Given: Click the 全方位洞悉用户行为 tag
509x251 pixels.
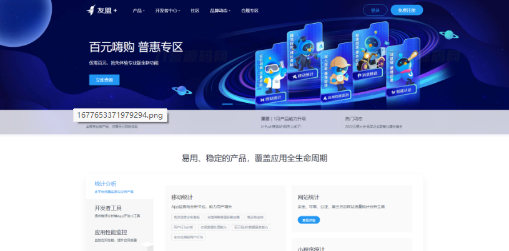Looking at the screenshot, I should (x=188, y=237).
